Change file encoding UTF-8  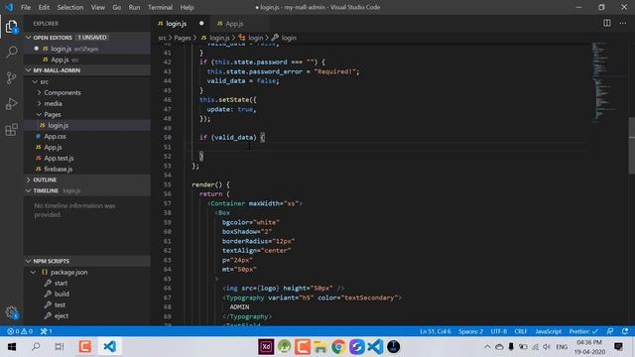click(498, 331)
